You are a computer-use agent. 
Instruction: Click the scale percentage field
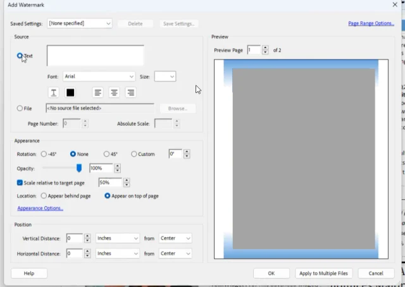pyautogui.click(x=110, y=183)
